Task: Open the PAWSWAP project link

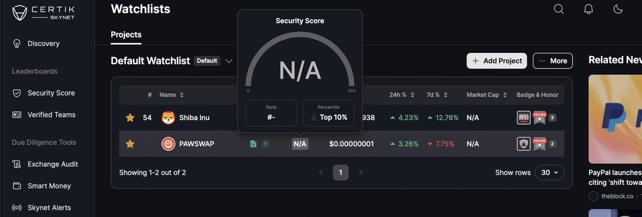Action: pyautogui.click(x=196, y=144)
